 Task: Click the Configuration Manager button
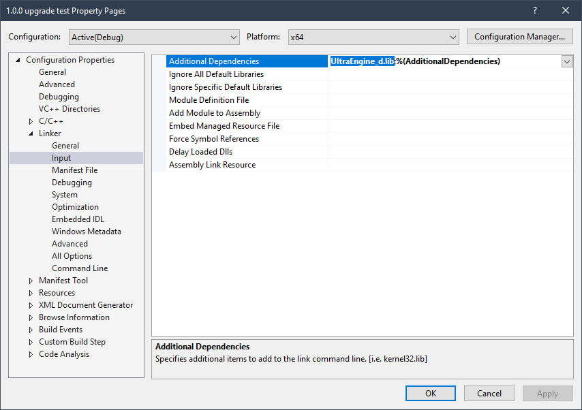(x=519, y=37)
